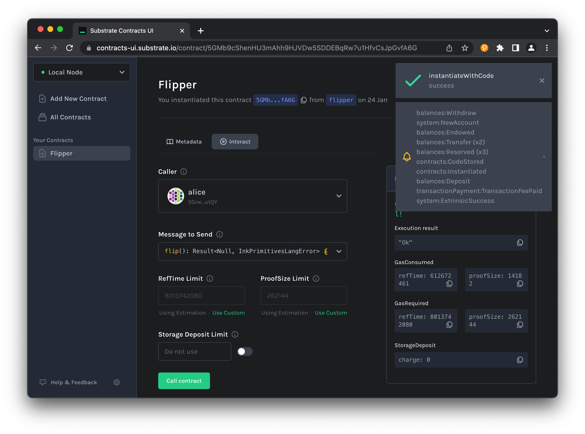The image size is (585, 434).
Task: Copy the contract address next to 5GMb...fA6G
Action: pyautogui.click(x=303, y=100)
